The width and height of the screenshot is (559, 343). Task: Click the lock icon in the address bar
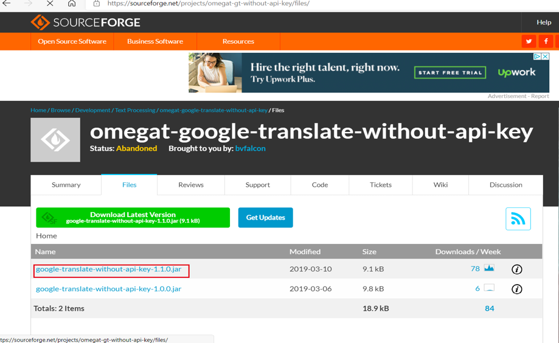(x=96, y=4)
